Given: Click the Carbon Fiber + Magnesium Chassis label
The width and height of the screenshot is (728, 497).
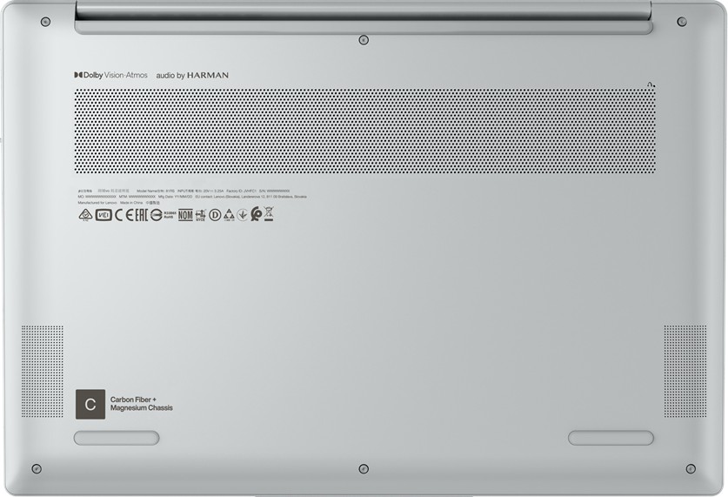Looking at the screenshot, I should click(141, 404).
